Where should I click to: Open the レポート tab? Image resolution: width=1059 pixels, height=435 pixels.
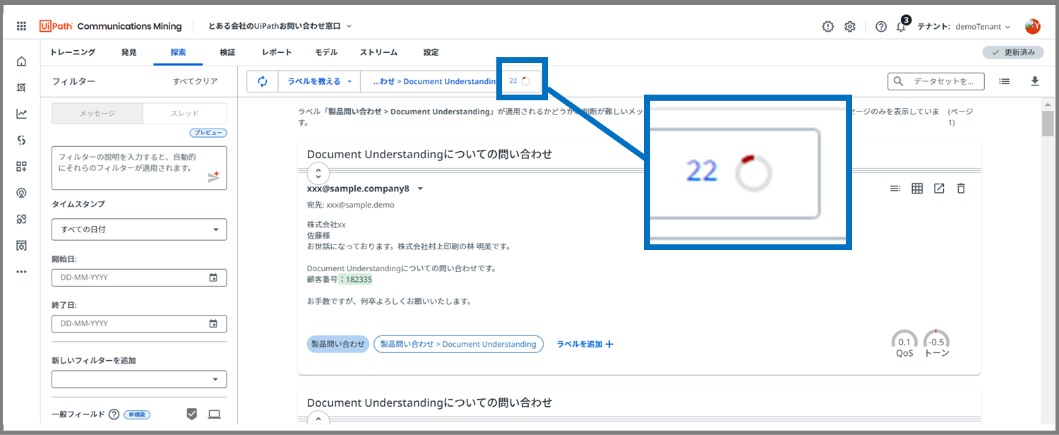(277, 52)
